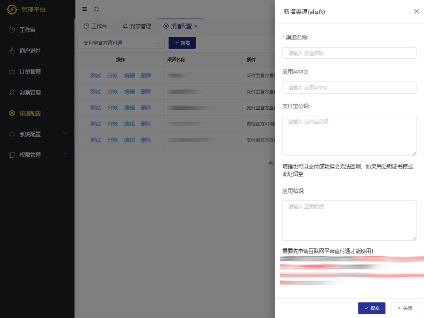Click 分帐 in the third table row
The image size is (424, 318).
pos(113,107)
